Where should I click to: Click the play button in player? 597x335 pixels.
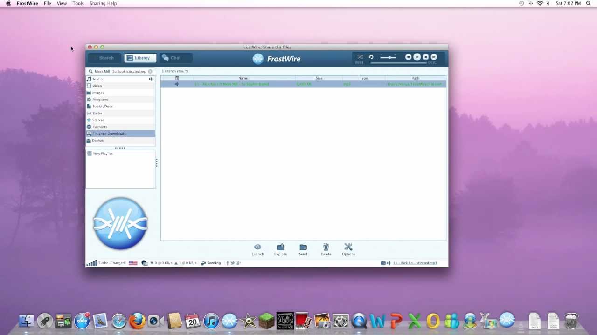[417, 57]
